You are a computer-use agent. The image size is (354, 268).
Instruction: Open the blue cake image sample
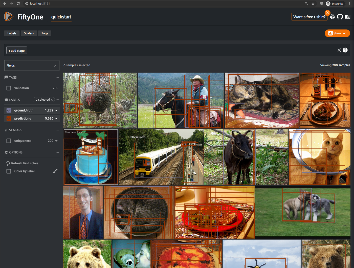[x=91, y=157]
